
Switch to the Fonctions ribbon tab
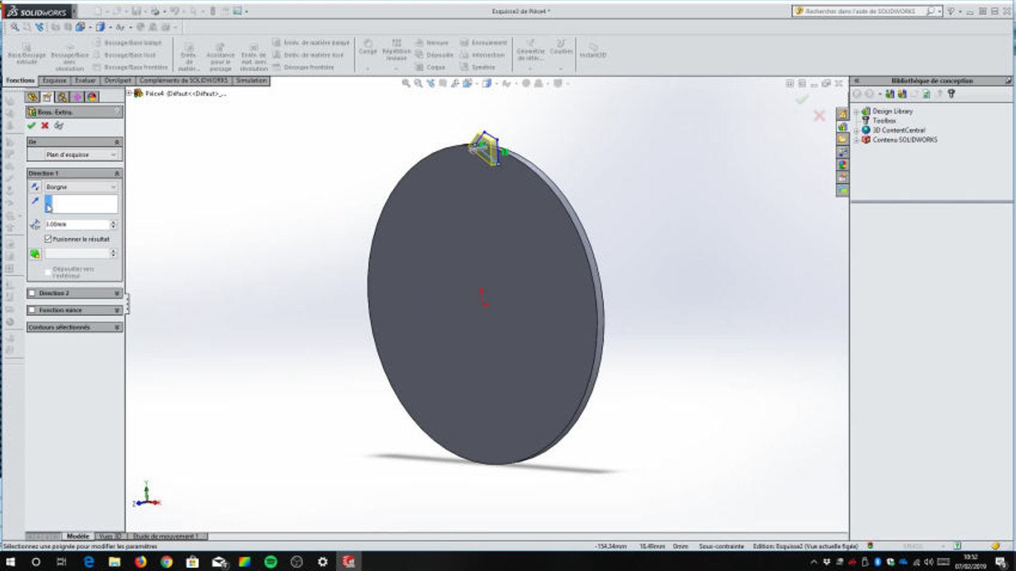click(20, 80)
